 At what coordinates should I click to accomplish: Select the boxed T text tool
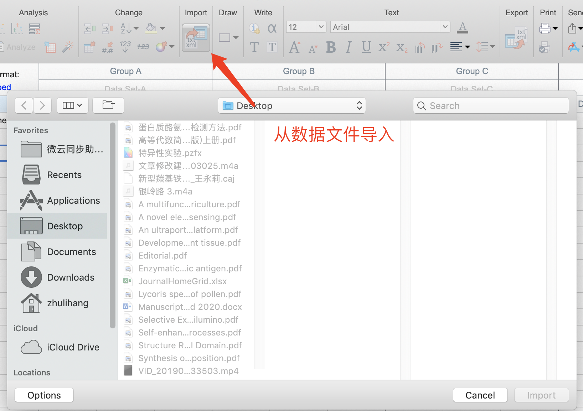(x=272, y=47)
